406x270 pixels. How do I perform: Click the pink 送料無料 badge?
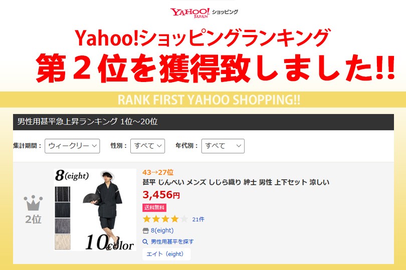click(x=154, y=207)
